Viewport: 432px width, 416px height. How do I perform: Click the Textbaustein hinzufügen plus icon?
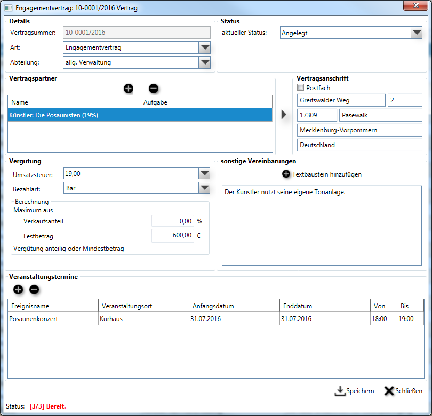(286, 174)
